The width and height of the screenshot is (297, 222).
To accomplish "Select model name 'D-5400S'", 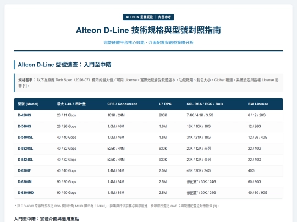I will click(24, 126).
